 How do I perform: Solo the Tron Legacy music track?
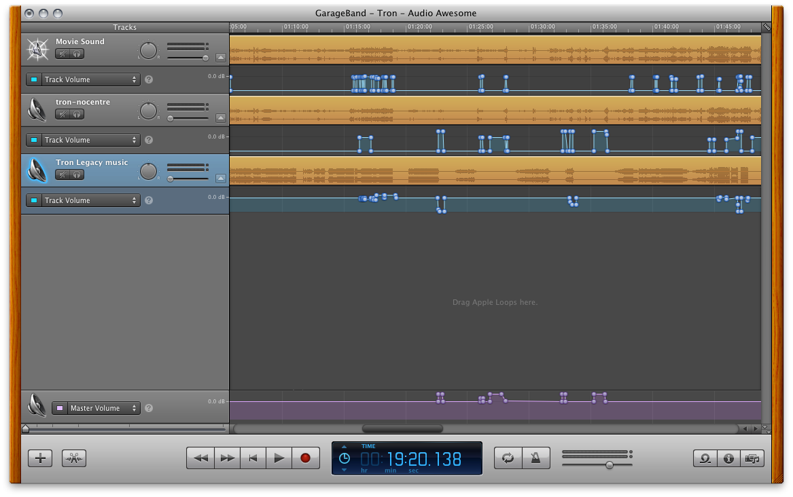coord(77,174)
